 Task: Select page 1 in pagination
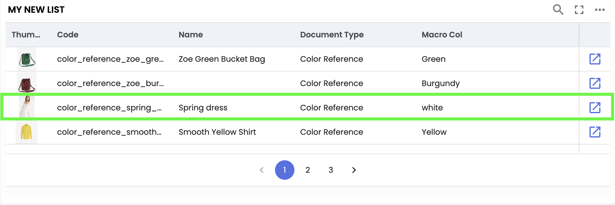(x=285, y=170)
